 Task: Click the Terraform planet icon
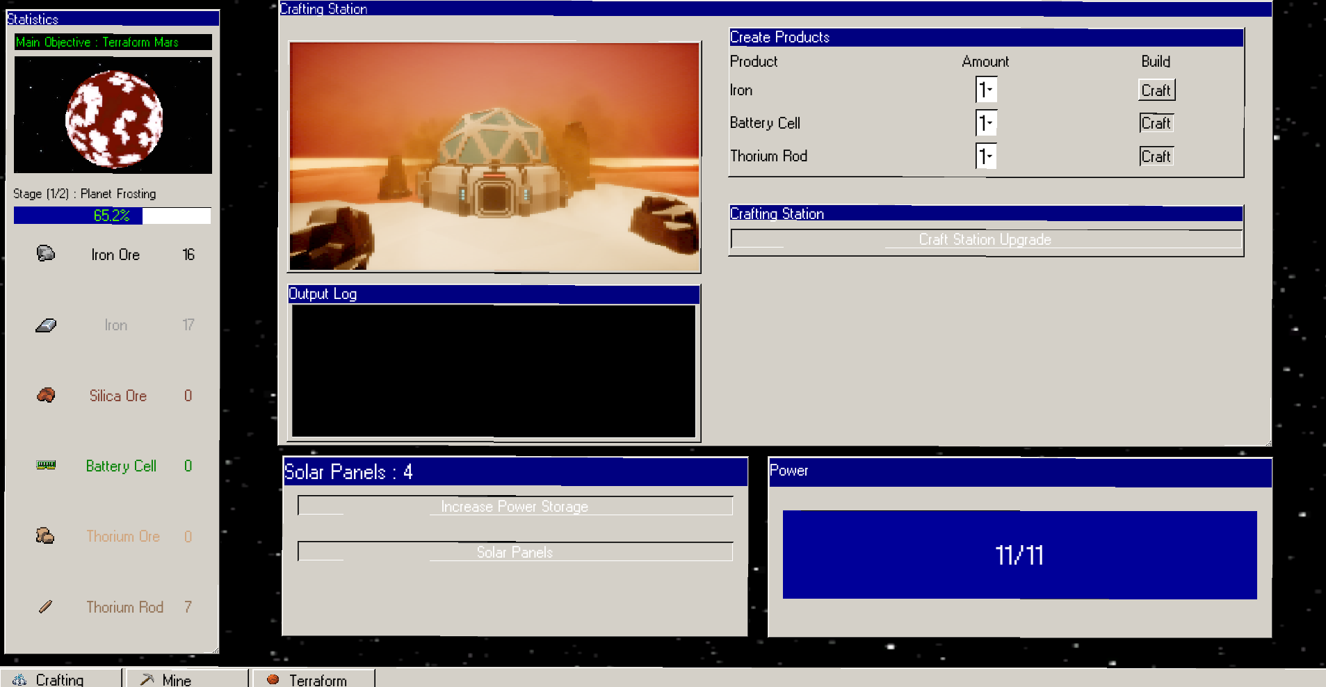tap(273, 679)
